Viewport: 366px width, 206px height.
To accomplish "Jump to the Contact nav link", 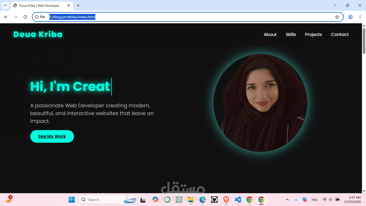I will click(x=340, y=34).
